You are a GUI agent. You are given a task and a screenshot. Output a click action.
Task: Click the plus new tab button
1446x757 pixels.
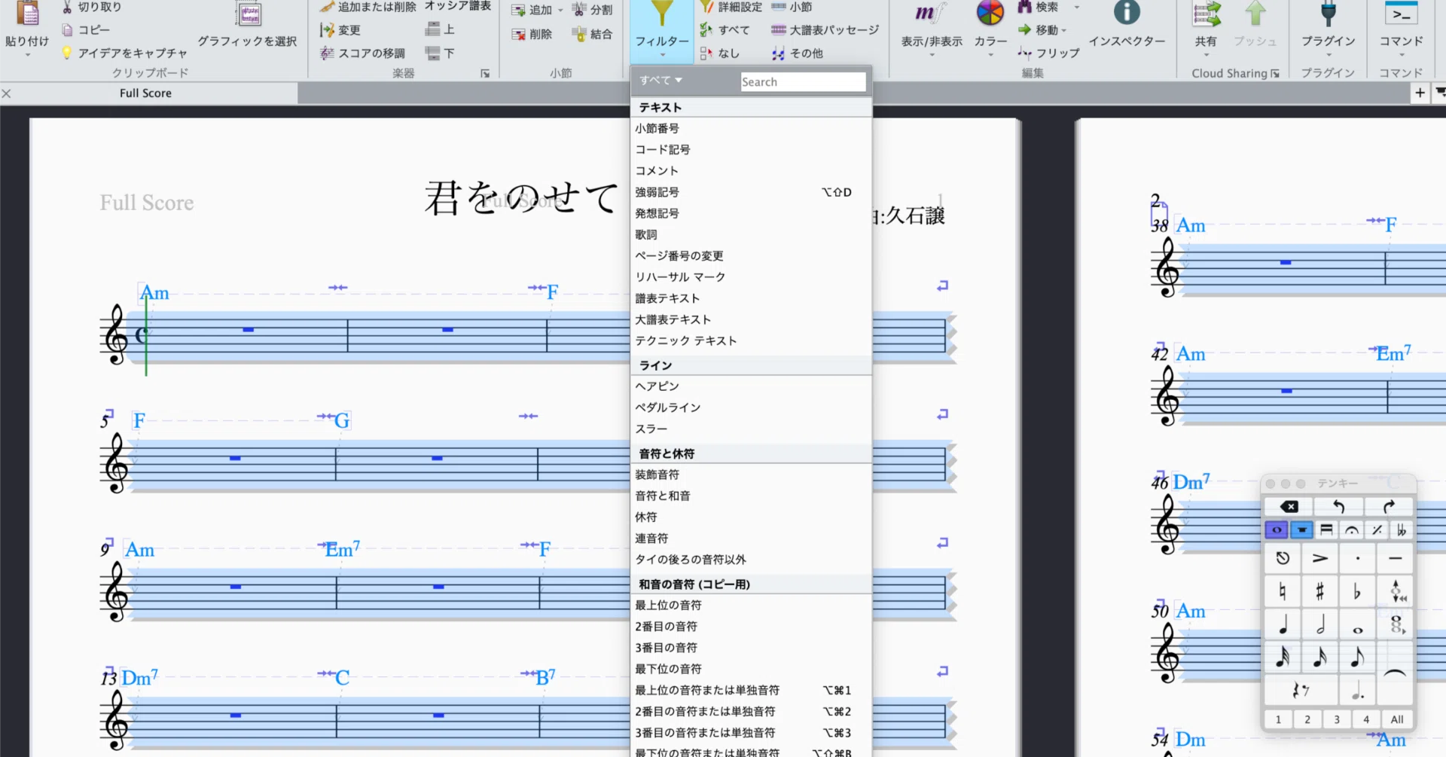[x=1420, y=93]
